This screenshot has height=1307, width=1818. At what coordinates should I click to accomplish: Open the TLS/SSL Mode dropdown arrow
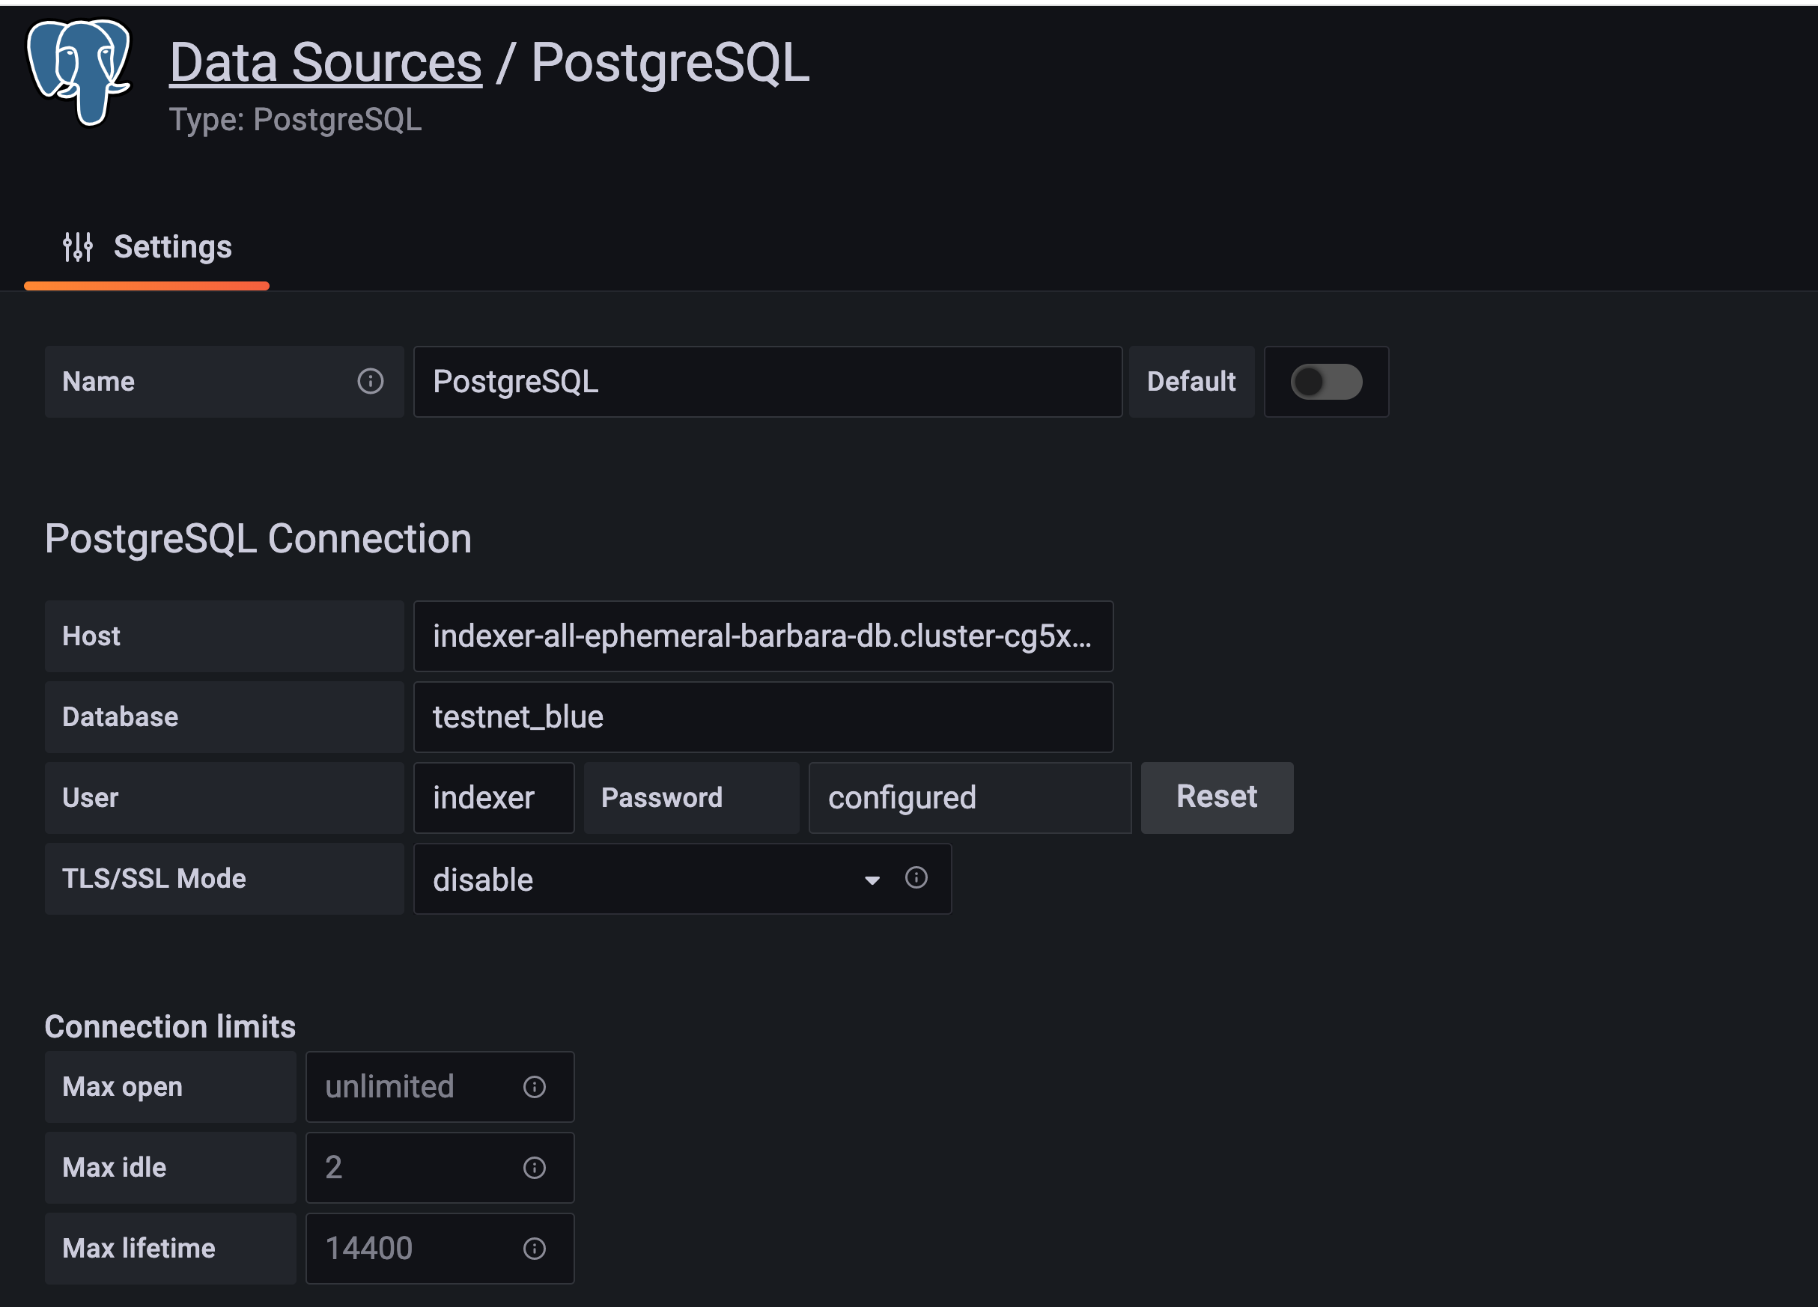[x=872, y=880]
